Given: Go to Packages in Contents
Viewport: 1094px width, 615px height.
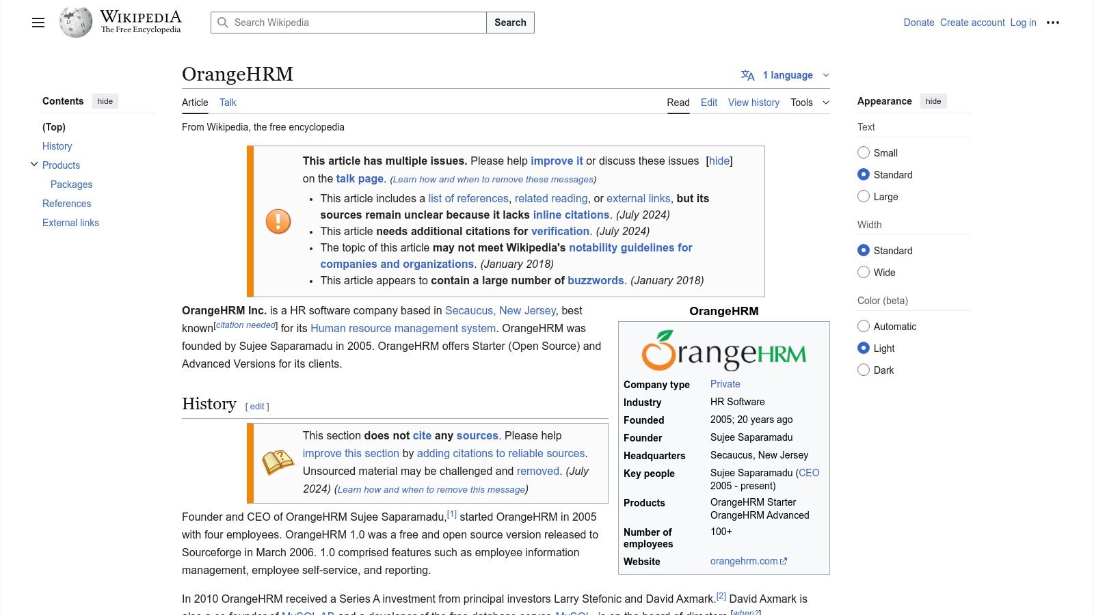Looking at the screenshot, I should pyautogui.click(x=71, y=184).
